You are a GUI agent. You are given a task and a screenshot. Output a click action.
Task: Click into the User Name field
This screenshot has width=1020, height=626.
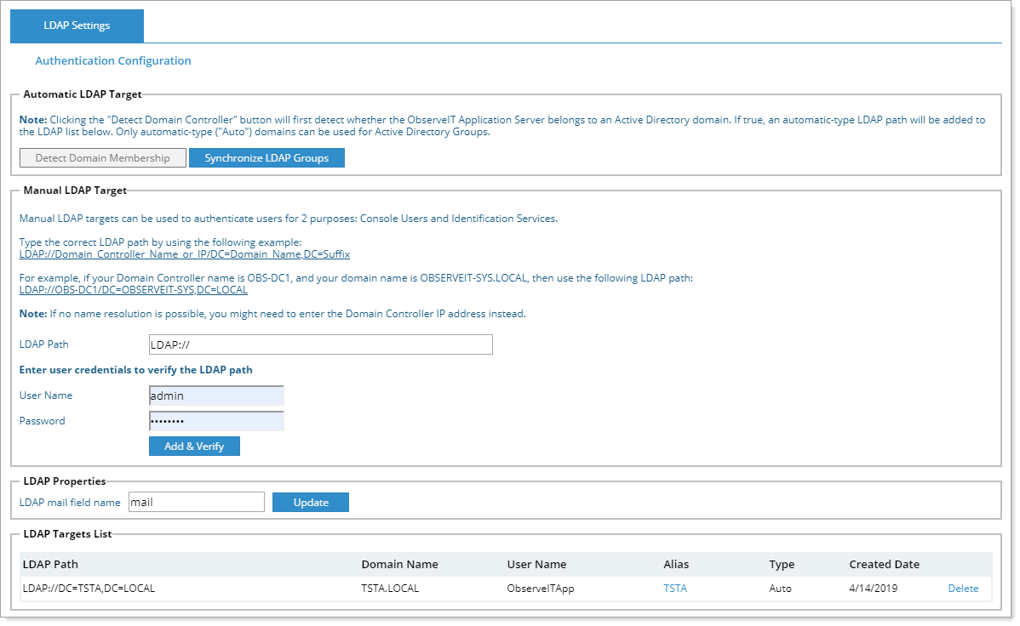coord(216,396)
